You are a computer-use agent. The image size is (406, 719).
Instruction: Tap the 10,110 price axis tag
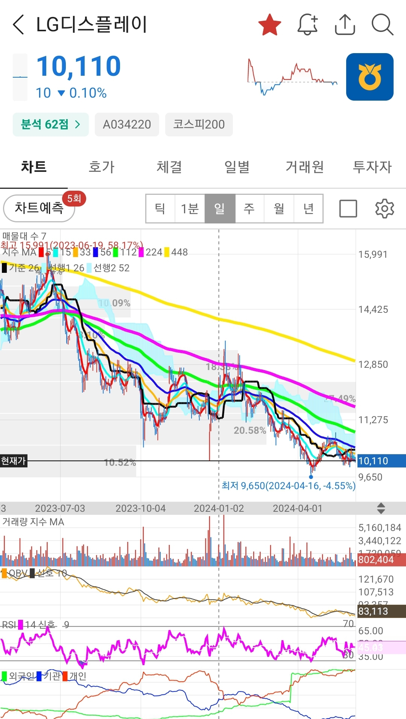pyautogui.click(x=381, y=461)
